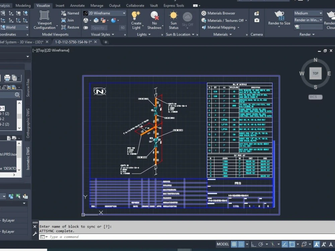Screen dimensions: 335x251
Task: Click the Sun Status icon
Action: (x=174, y=16)
